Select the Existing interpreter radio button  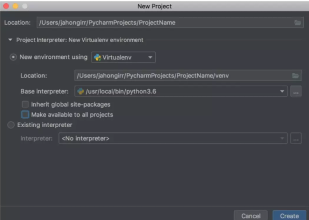click(x=11, y=125)
